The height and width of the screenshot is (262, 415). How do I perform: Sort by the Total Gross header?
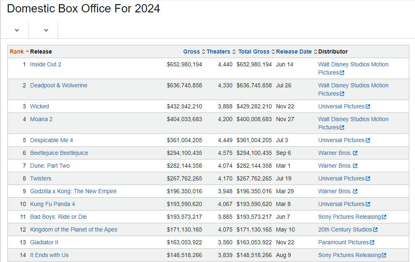point(254,51)
